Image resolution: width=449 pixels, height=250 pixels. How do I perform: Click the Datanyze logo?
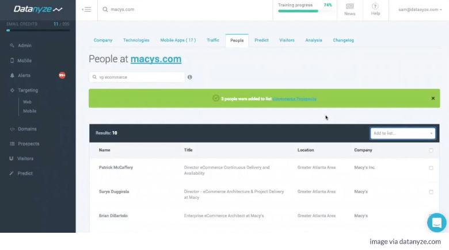coord(38,9)
